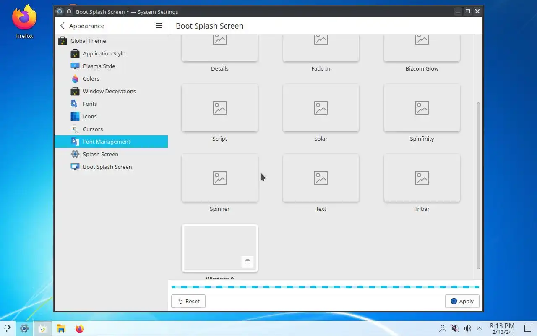Screen dimensions: 537x336
Task: Open the Icons settings page
Action: pyautogui.click(x=111, y=116)
